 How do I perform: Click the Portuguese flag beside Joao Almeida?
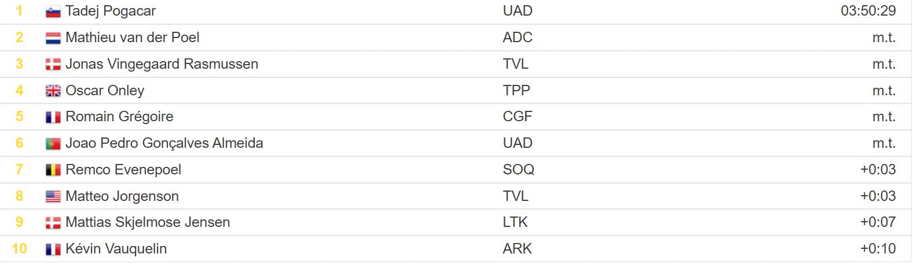pyautogui.click(x=53, y=144)
